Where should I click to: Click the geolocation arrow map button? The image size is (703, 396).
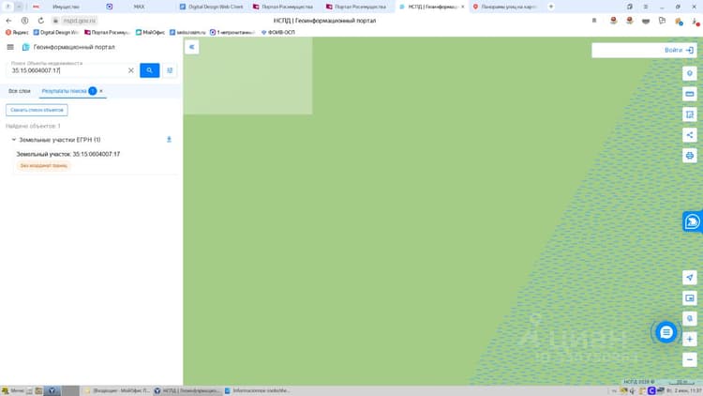point(690,278)
